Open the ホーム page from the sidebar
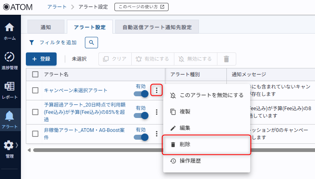Image resolution: width=315 pixels, height=179 pixels. [x=10, y=31]
